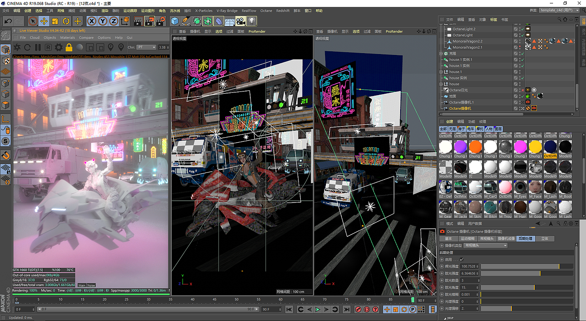586x321 pixels.
Task: Toggle Z axis lock
Action: tap(114, 21)
